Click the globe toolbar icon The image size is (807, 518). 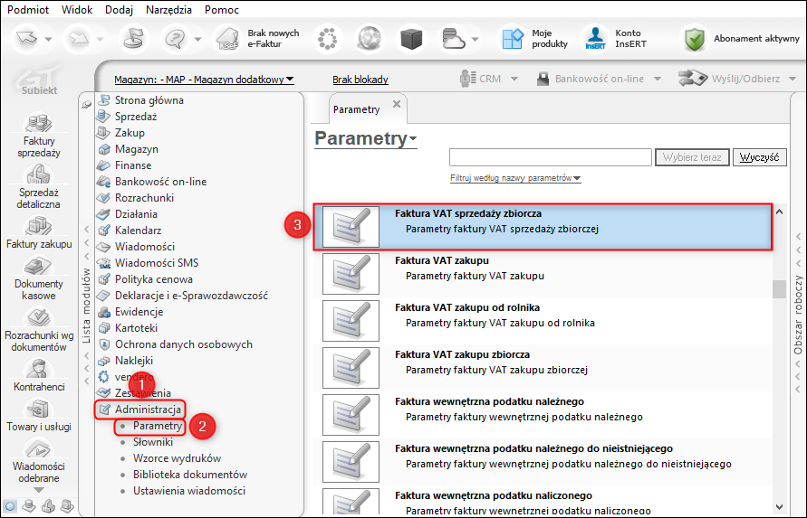pos(370,39)
